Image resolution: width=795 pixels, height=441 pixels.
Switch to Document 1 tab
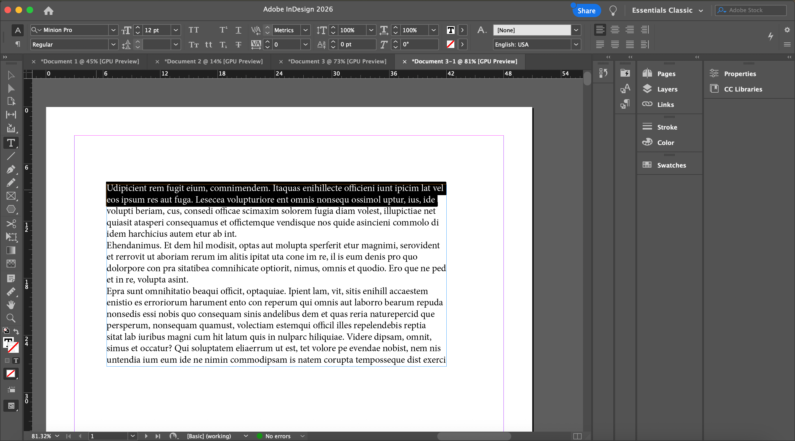pyautogui.click(x=90, y=61)
